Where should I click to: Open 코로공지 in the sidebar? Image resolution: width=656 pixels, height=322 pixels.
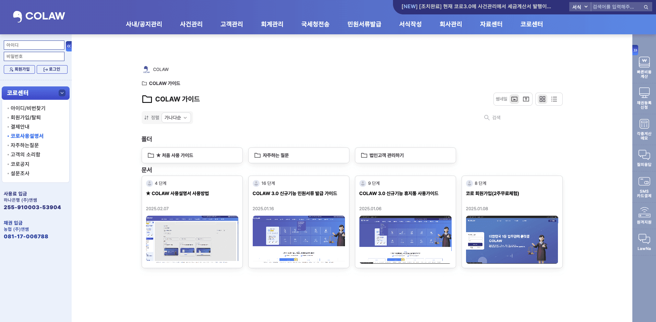(20, 164)
